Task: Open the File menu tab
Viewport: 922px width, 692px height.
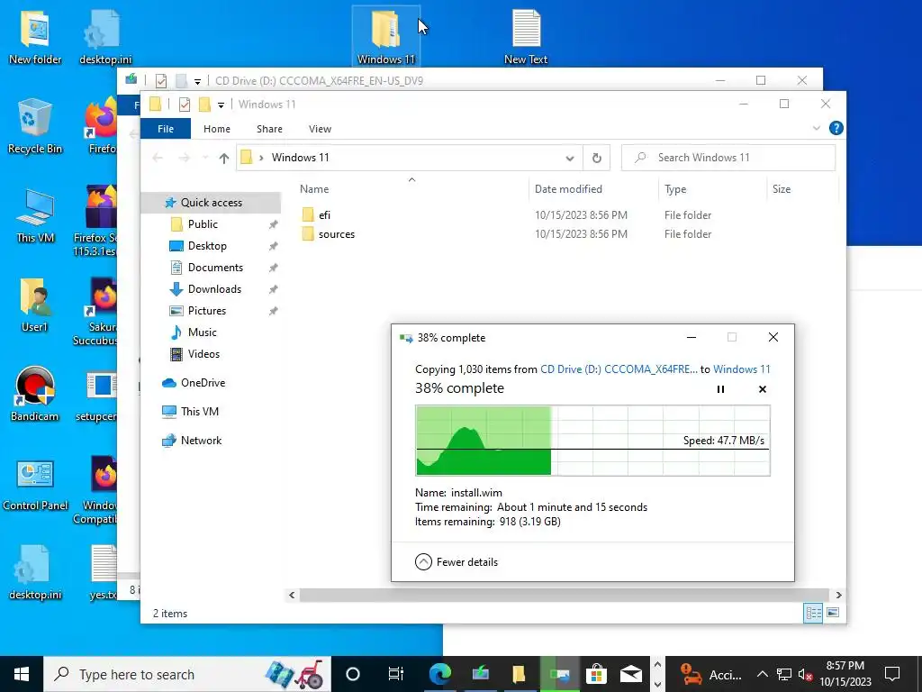Action: click(166, 129)
